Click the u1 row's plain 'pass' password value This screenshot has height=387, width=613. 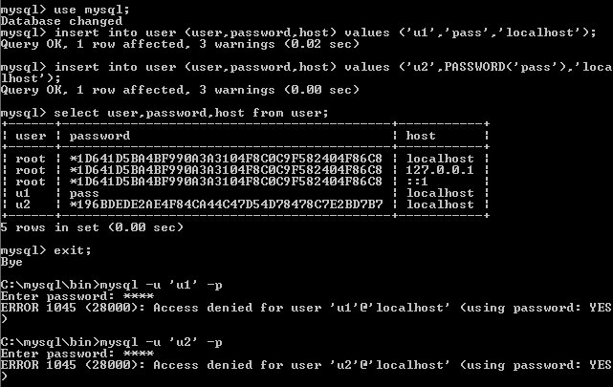point(84,193)
